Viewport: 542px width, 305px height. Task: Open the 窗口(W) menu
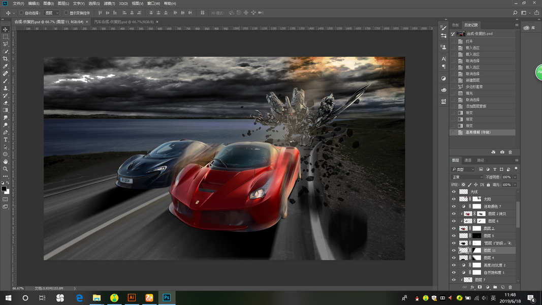153,4
